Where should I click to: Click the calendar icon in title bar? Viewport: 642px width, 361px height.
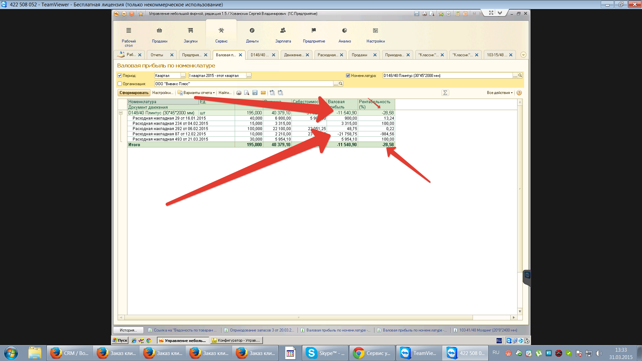point(465,14)
